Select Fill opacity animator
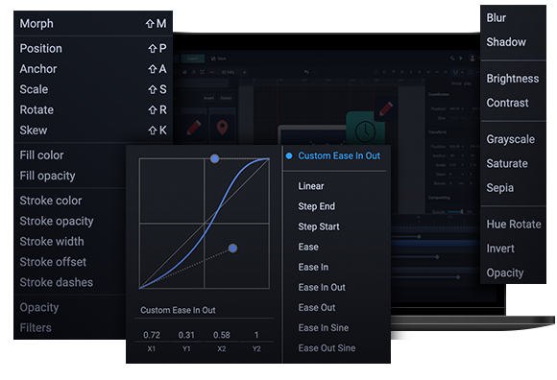The height and width of the screenshot is (380, 557). pos(47,176)
